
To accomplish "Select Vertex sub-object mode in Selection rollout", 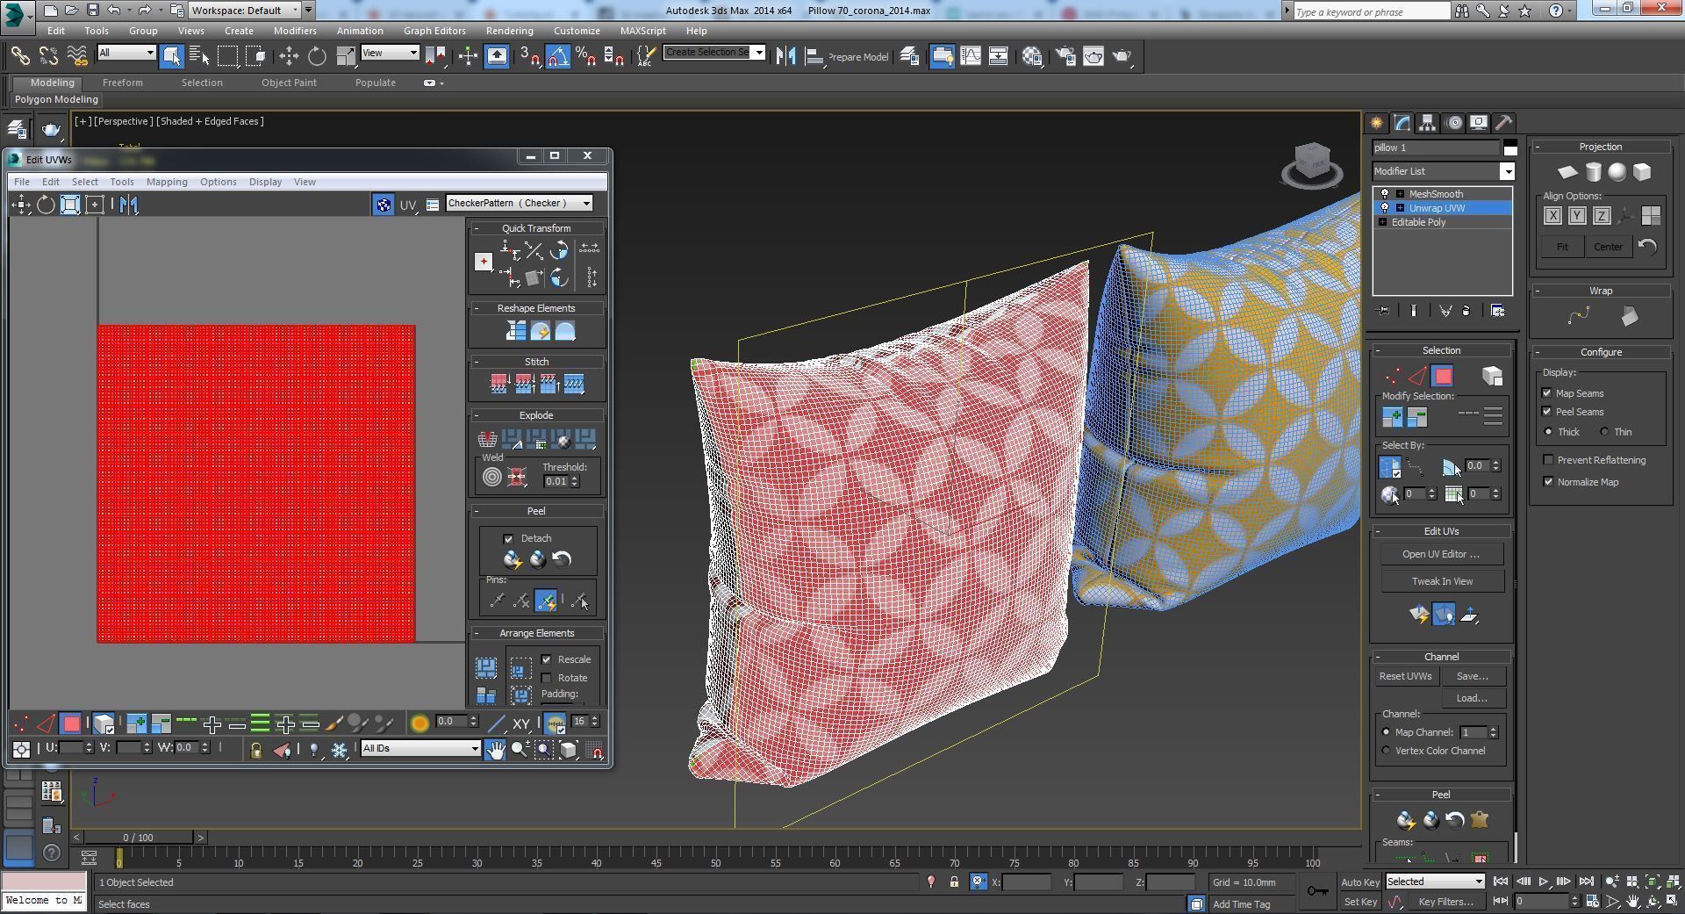I will coord(1393,377).
